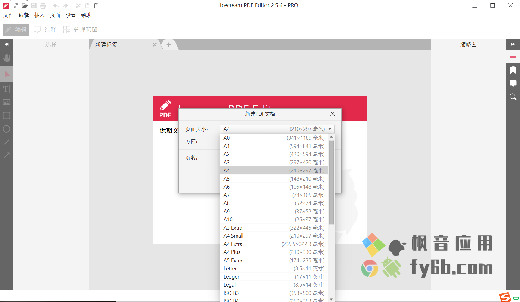Close the 新建PDF文档 dialog
The width and height of the screenshot is (520, 302).
coord(333,114)
